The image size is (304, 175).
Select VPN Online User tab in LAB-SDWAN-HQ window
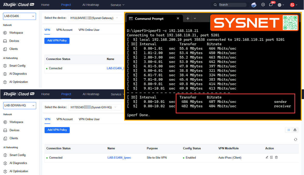click(x=89, y=119)
